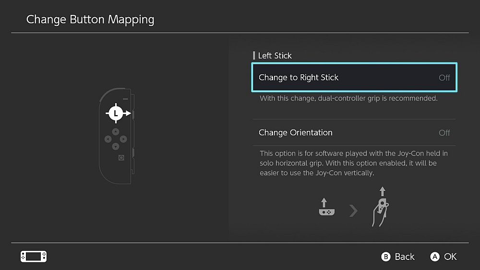The height and width of the screenshot is (270, 480).
Task: Select the Change Orientation option
Action: [x=295, y=133]
